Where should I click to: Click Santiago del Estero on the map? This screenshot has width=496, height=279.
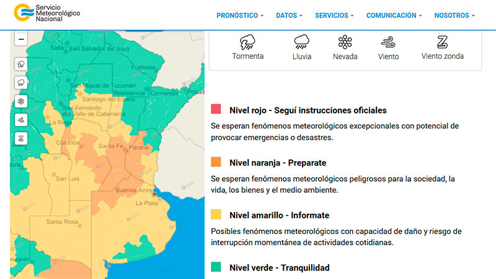(108, 99)
